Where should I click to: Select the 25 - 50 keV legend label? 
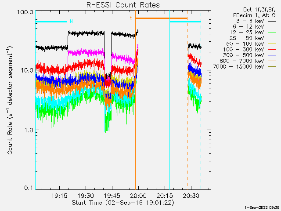pos(247,38)
